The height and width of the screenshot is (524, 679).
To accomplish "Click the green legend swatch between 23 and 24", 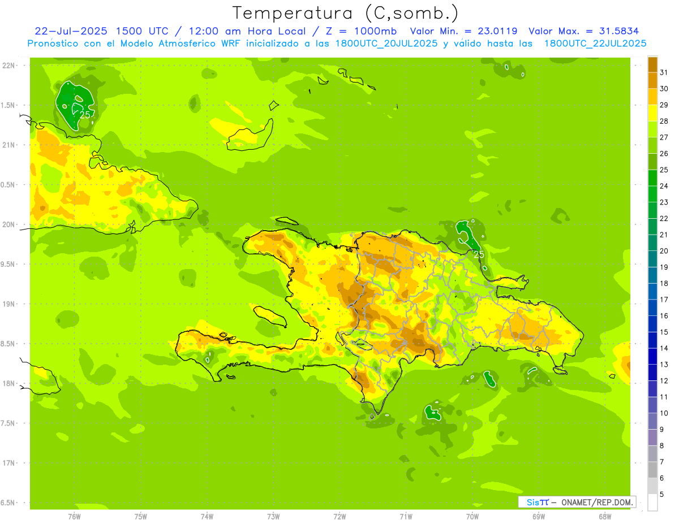I will pyautogui.click(x=652, y=194).
